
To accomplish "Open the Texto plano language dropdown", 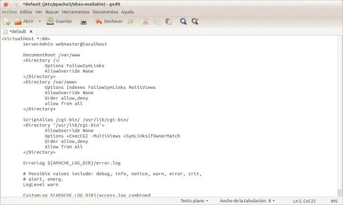I will (194, 201).
